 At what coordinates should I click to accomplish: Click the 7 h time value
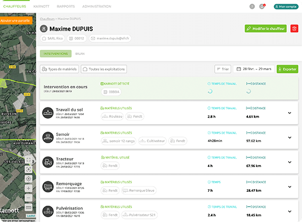210,190
